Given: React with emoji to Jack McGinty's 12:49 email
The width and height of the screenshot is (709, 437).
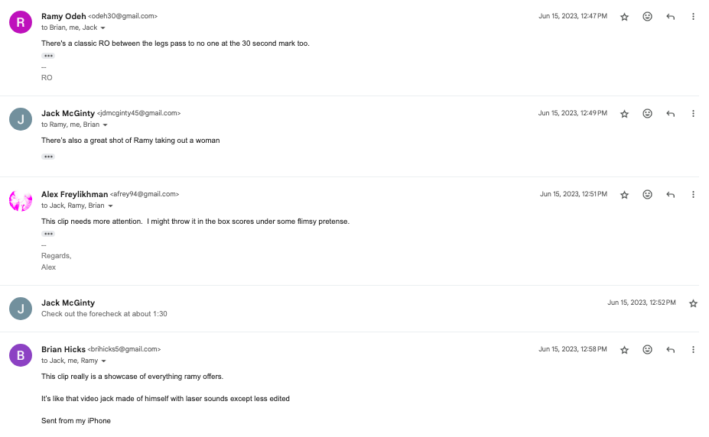Looking at the screenshot, I should [x=647, y=114].
